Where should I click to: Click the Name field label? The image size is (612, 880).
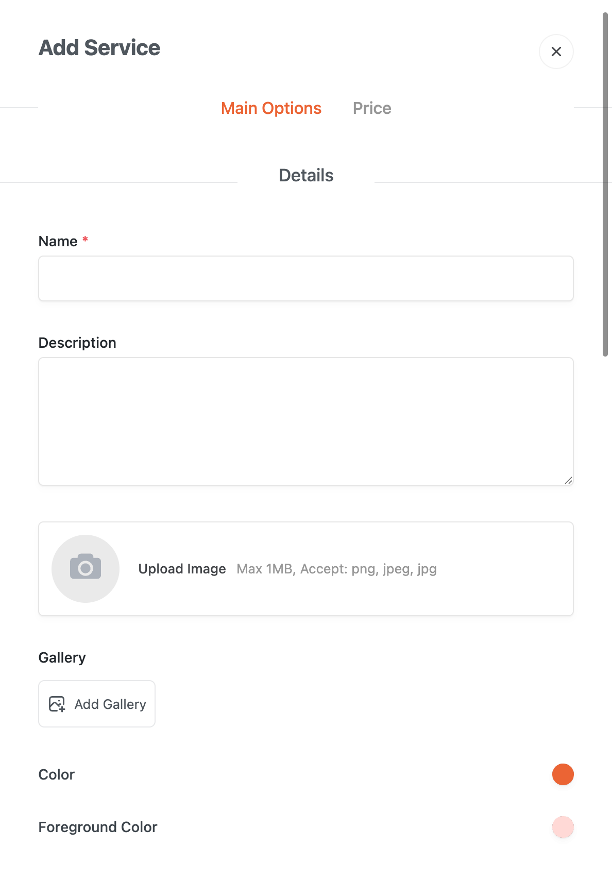[x=58, y=241]
